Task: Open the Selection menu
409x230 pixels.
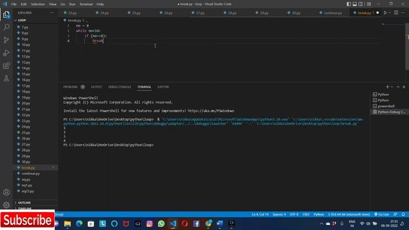Action: [x=38, y=4]
